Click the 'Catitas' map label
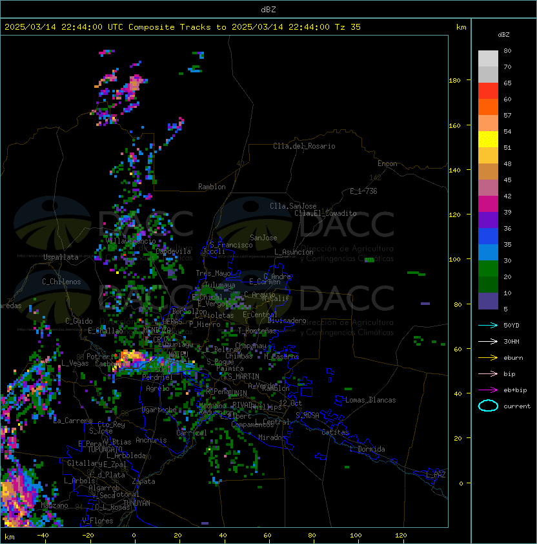The height and width of the screenshot is (544, 537). click(x=335, y=432)
